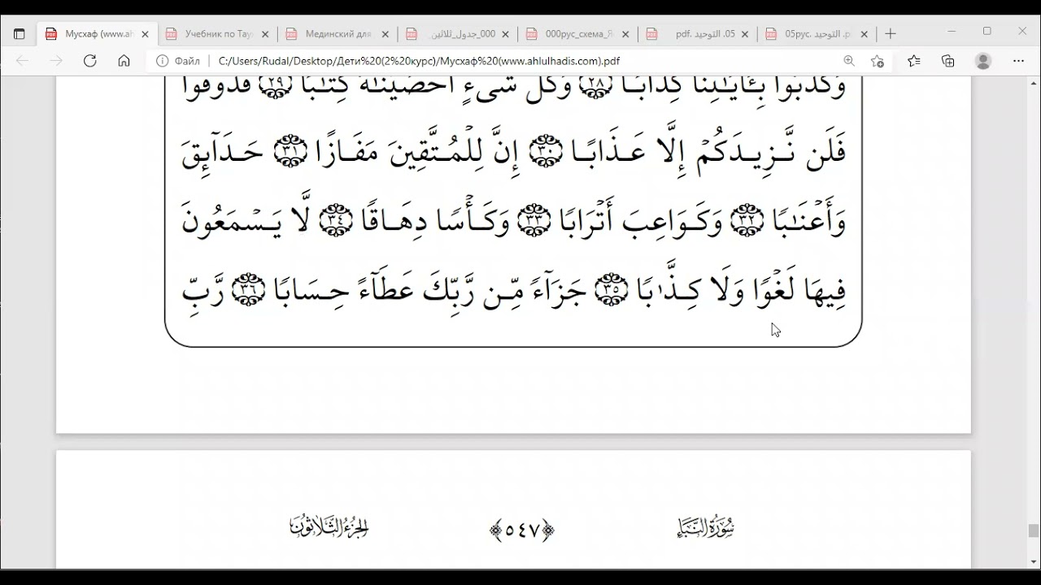Go forward to next page
This screenshot has width=1041, height=585.
pos(56,61)
